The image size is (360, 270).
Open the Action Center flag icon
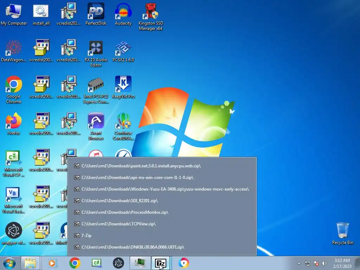tap(316, 263)
